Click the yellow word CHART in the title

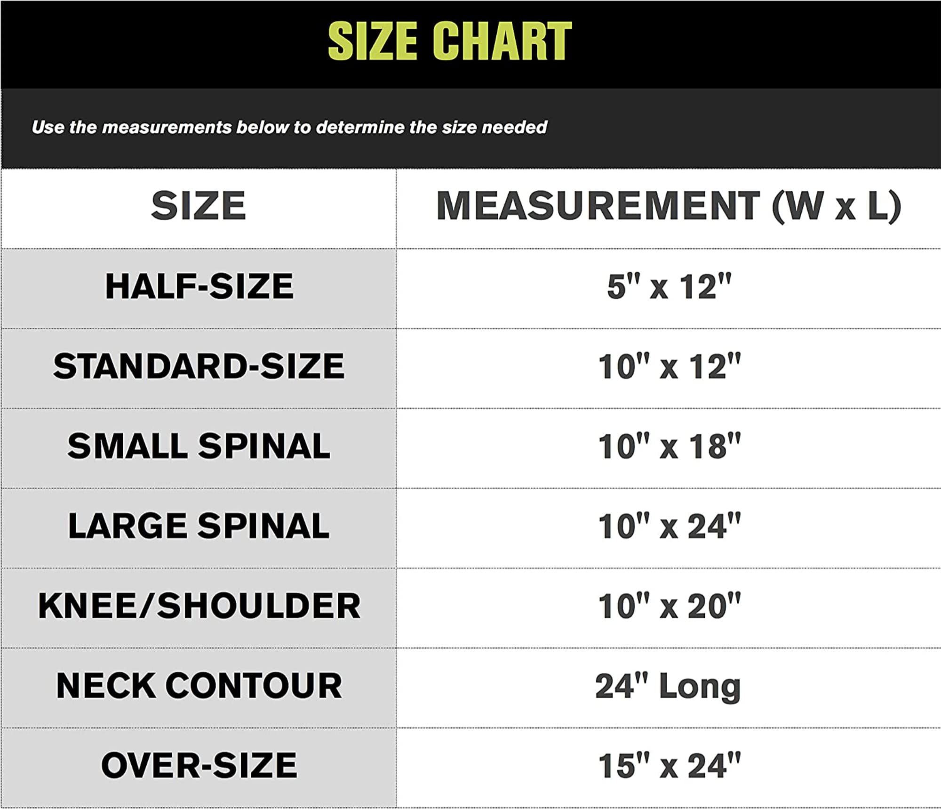point(502,41)
